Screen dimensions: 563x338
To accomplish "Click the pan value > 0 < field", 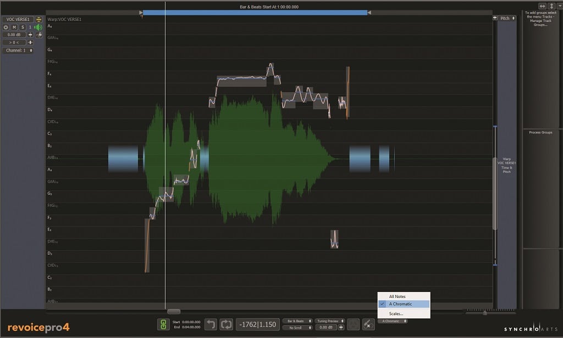I will coord(14,42).
